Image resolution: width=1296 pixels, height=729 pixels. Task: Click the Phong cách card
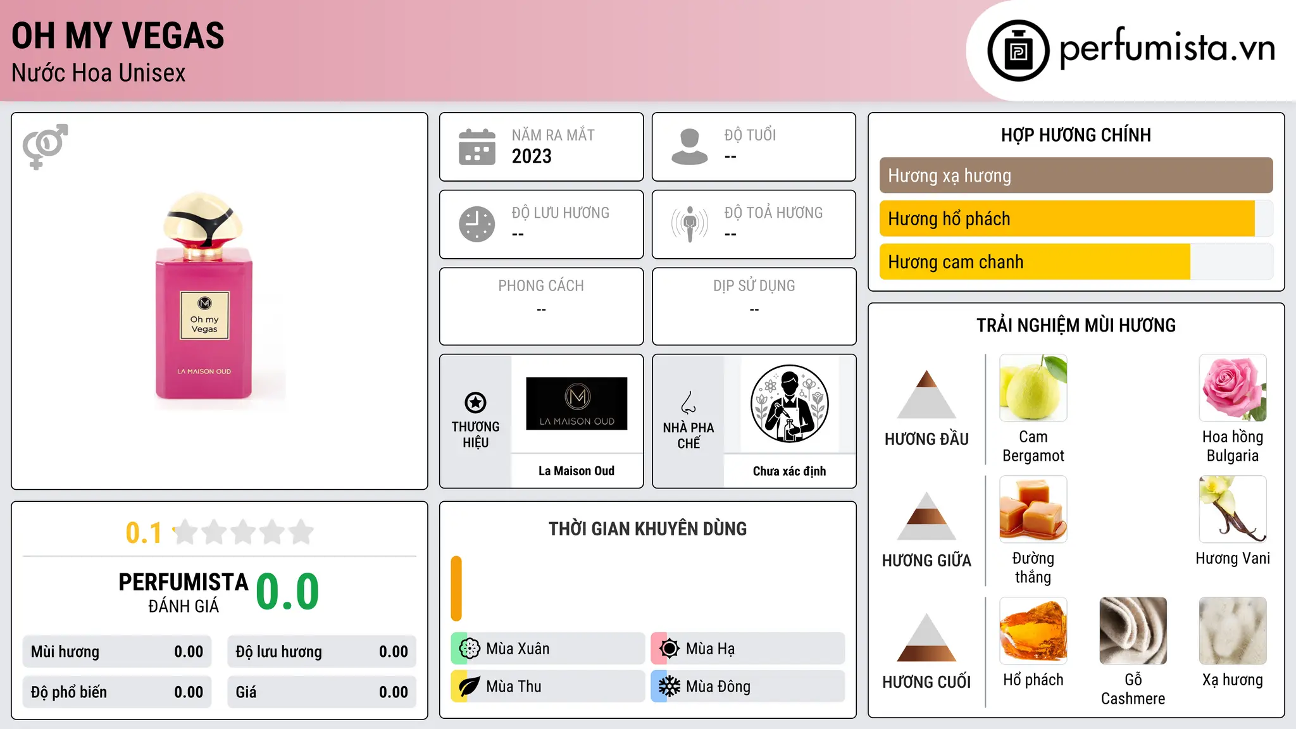point(541,306)
